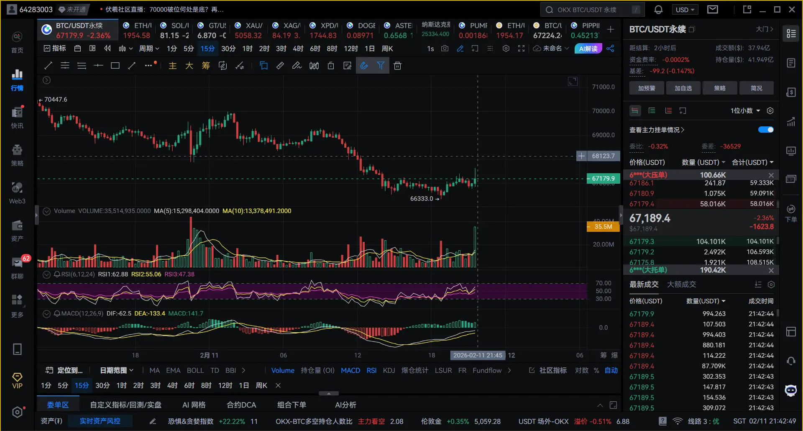Dismiss the 大压单 large sell order row
Viewport: 803px width, 431px height.
pyautogui.click(x=771, y=175)
